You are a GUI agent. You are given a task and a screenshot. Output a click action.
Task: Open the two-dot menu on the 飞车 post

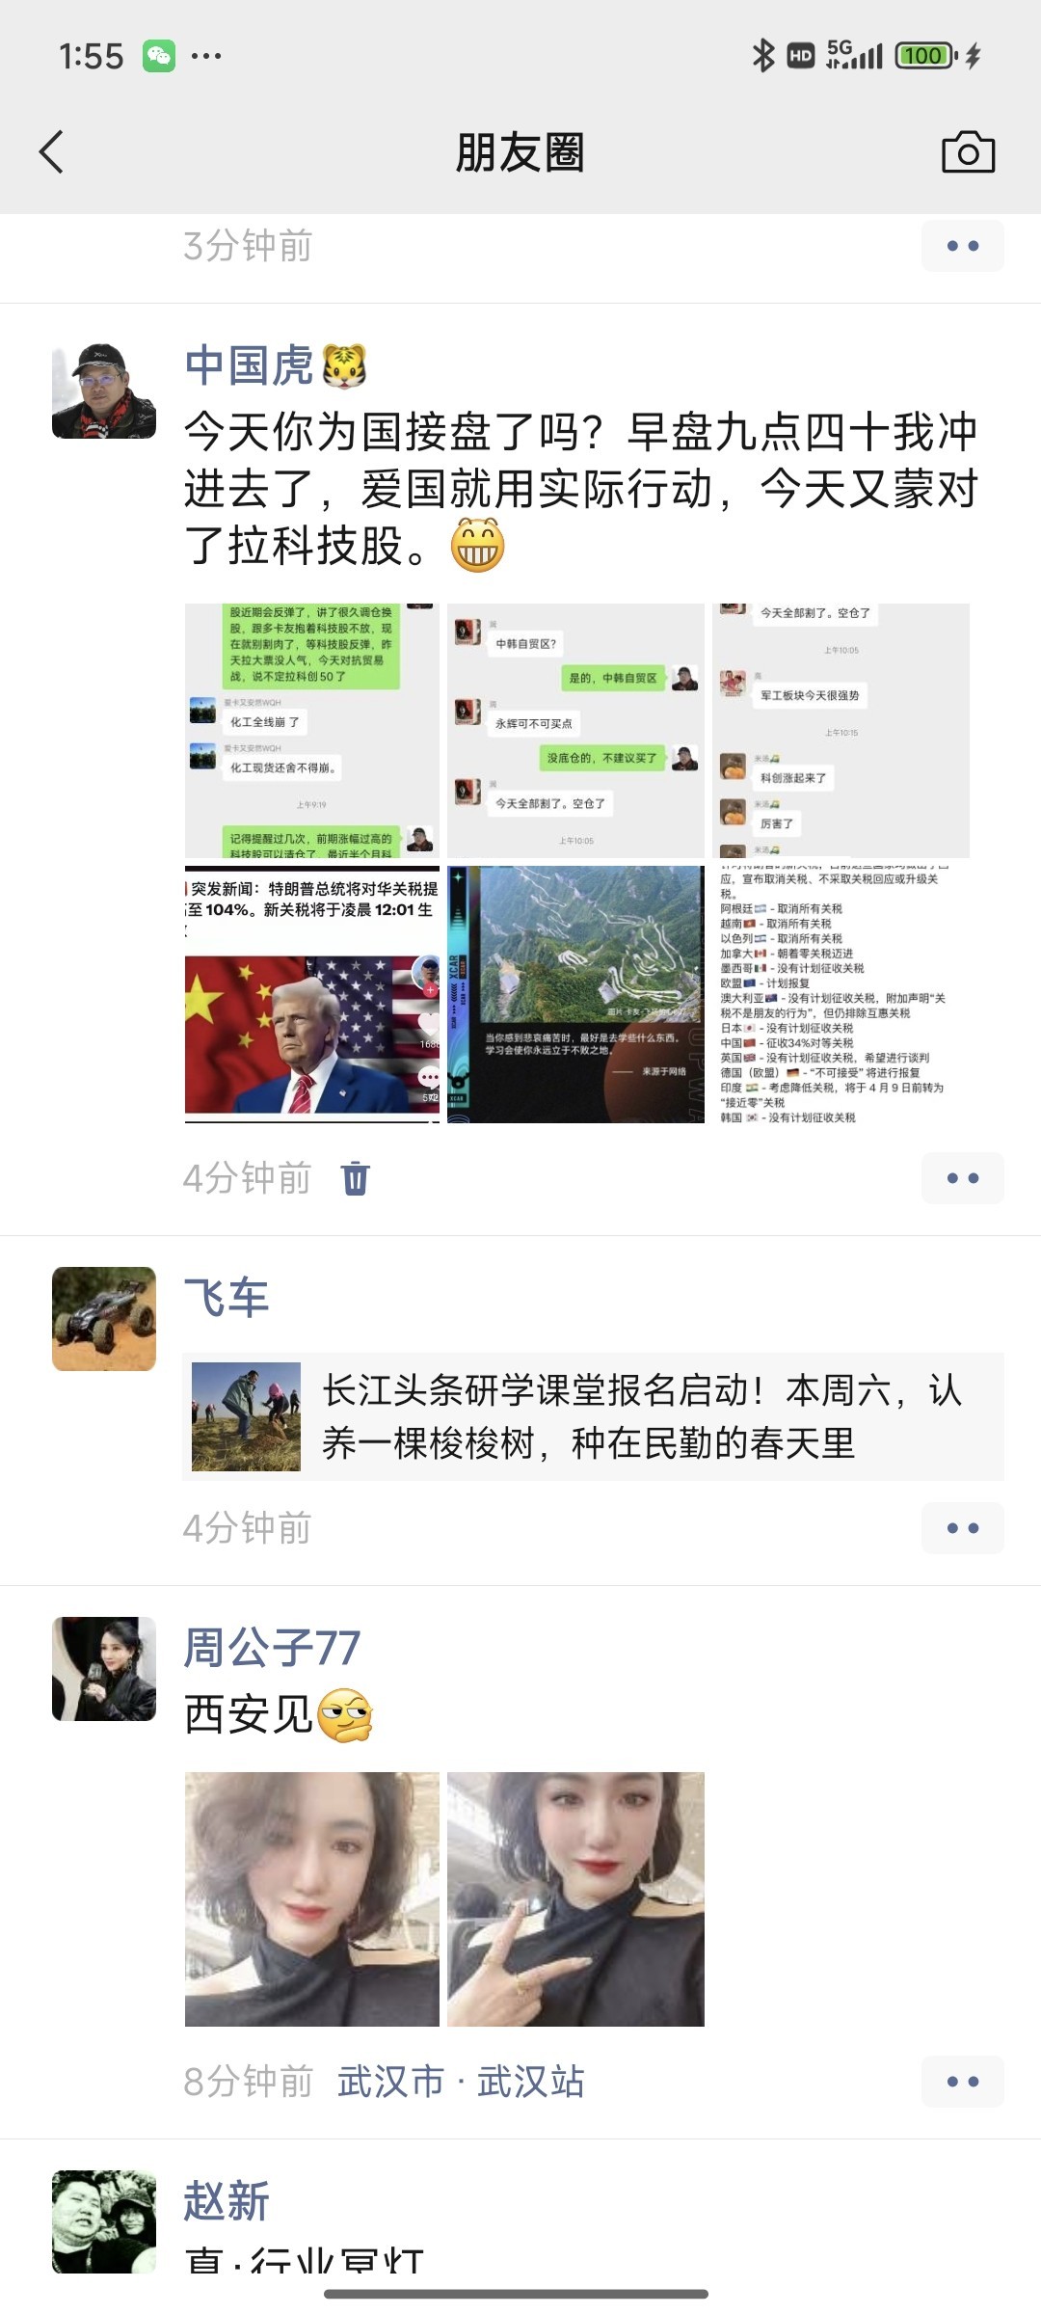(962, 1528)
